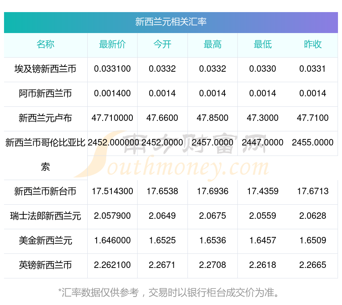Select the 今开 column header

[x=162, y=44]
